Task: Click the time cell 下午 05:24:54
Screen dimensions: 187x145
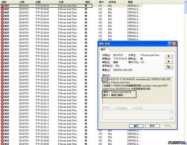Action: tap(42, 6)
